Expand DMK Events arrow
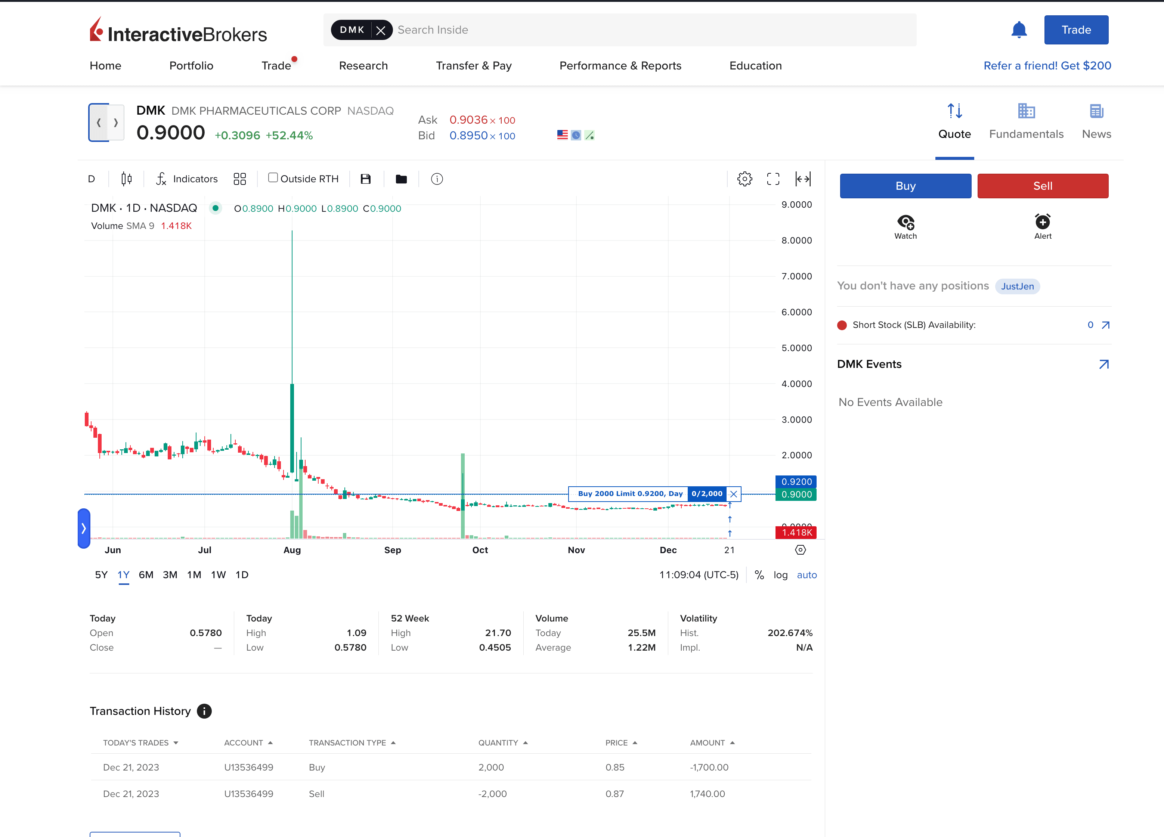Screen dimensions: 1164x837 pyautogui.click(x=1103, y=364)
